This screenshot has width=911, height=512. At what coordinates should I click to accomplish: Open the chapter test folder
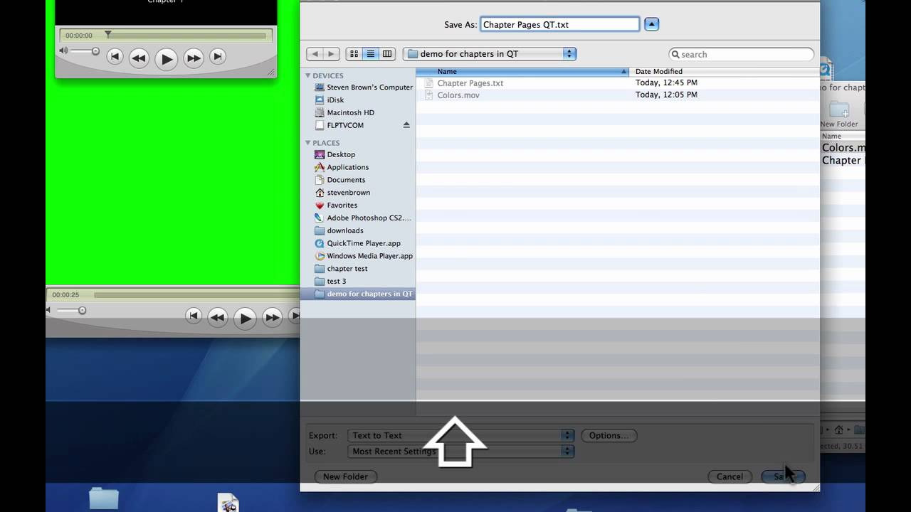coord(341,269)
